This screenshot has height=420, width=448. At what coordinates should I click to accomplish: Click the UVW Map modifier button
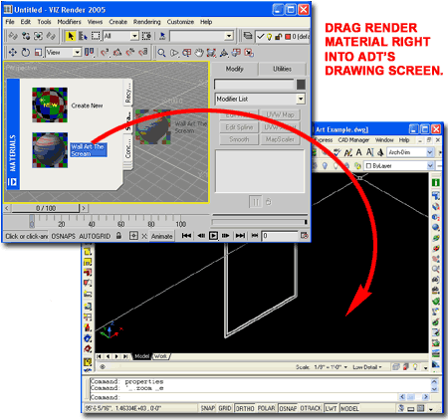(280, 114)
